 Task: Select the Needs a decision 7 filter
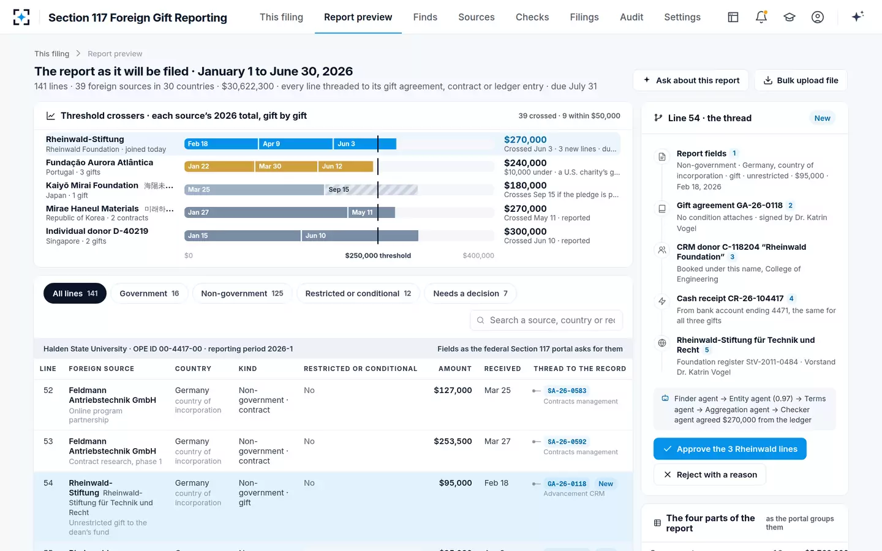[x=470, y=293]
